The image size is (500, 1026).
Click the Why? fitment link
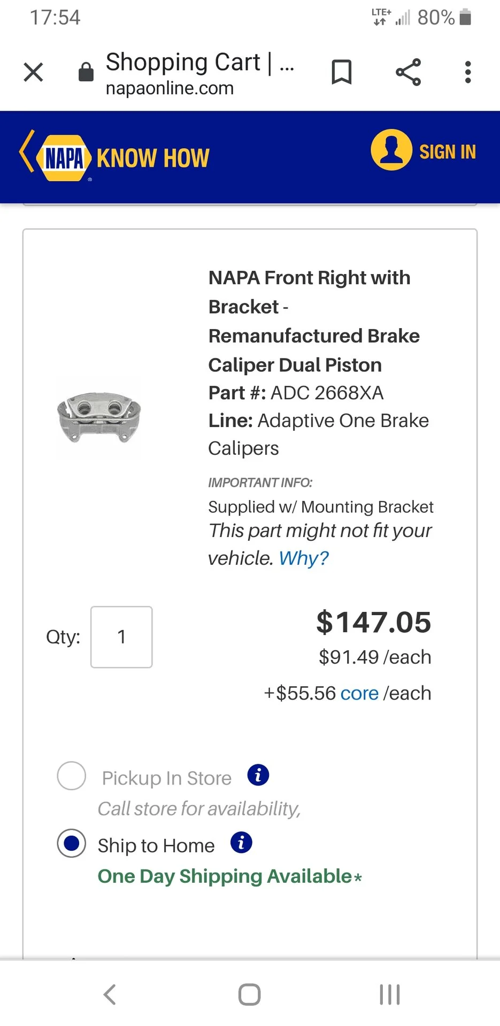pos(303,558)
